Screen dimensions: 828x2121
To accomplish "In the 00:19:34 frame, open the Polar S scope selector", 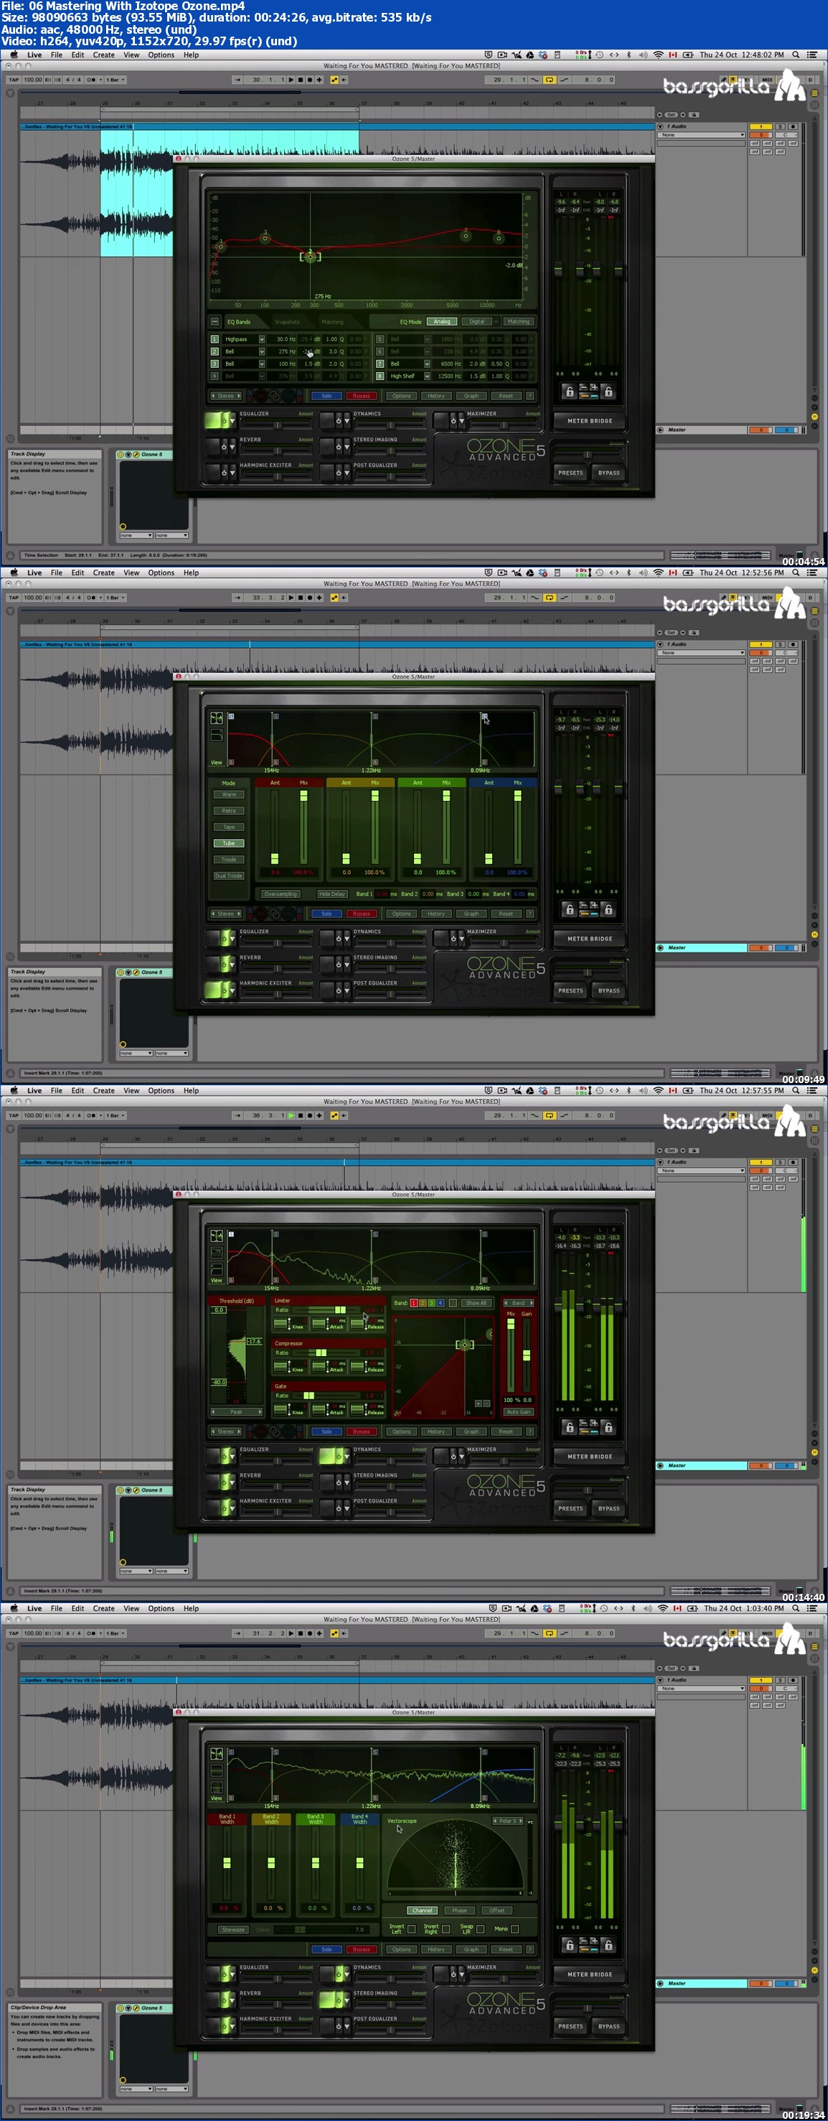I will point(508,1821).
